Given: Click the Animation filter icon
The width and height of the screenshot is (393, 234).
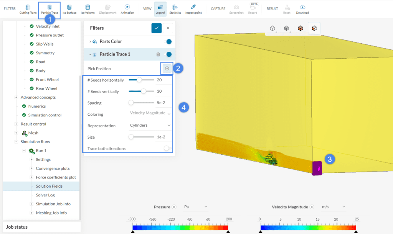Looking at the screenshot, I should coord(127,9).
